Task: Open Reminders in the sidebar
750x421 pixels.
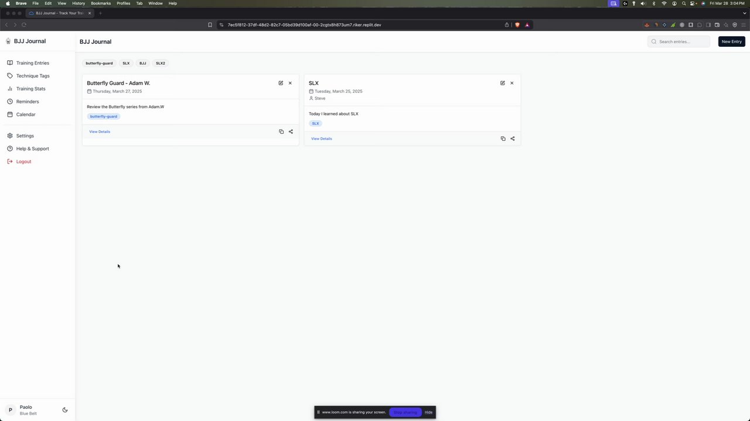Action: click(37, 102)
